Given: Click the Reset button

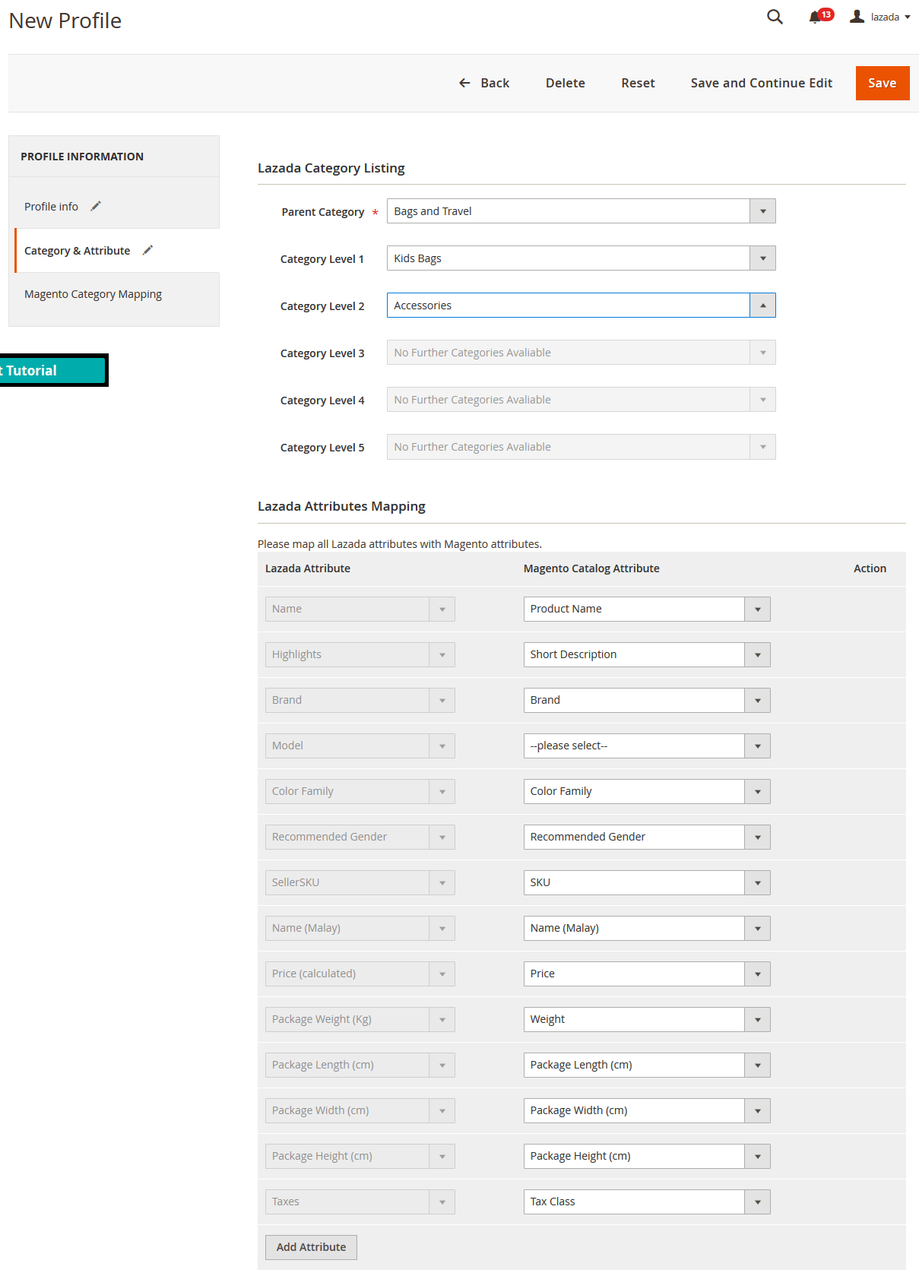Looking at the screenshot, I should coord(638,83).
